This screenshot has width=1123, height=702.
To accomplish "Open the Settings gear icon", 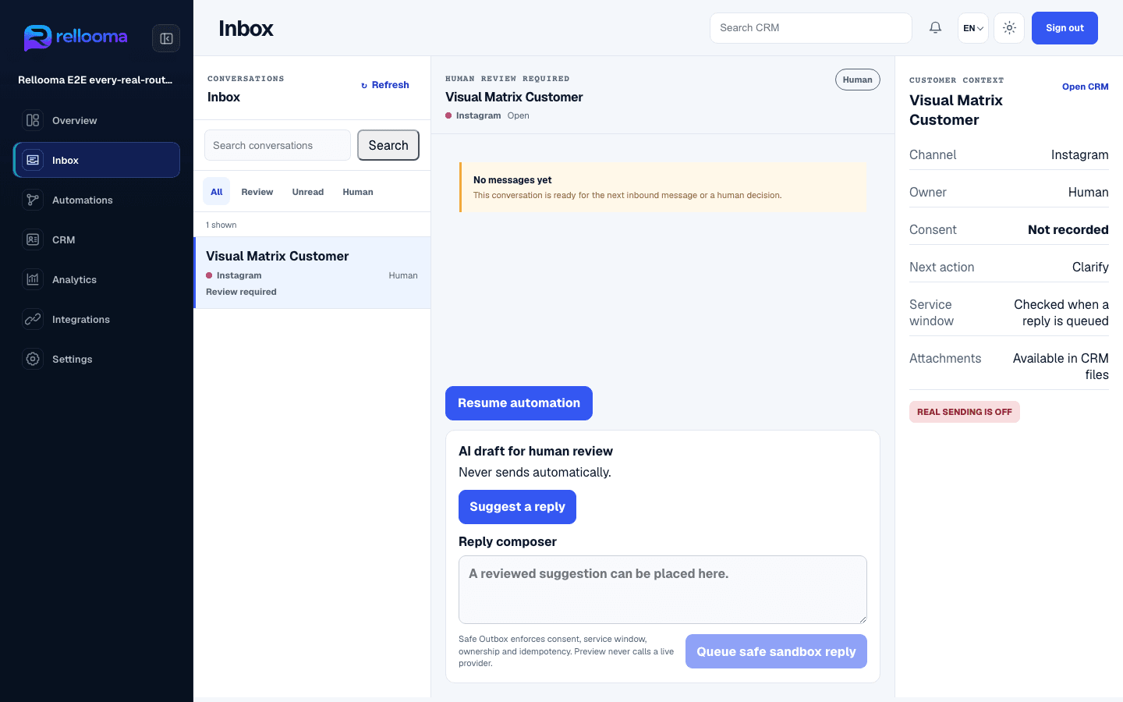I will coord(33,359).
